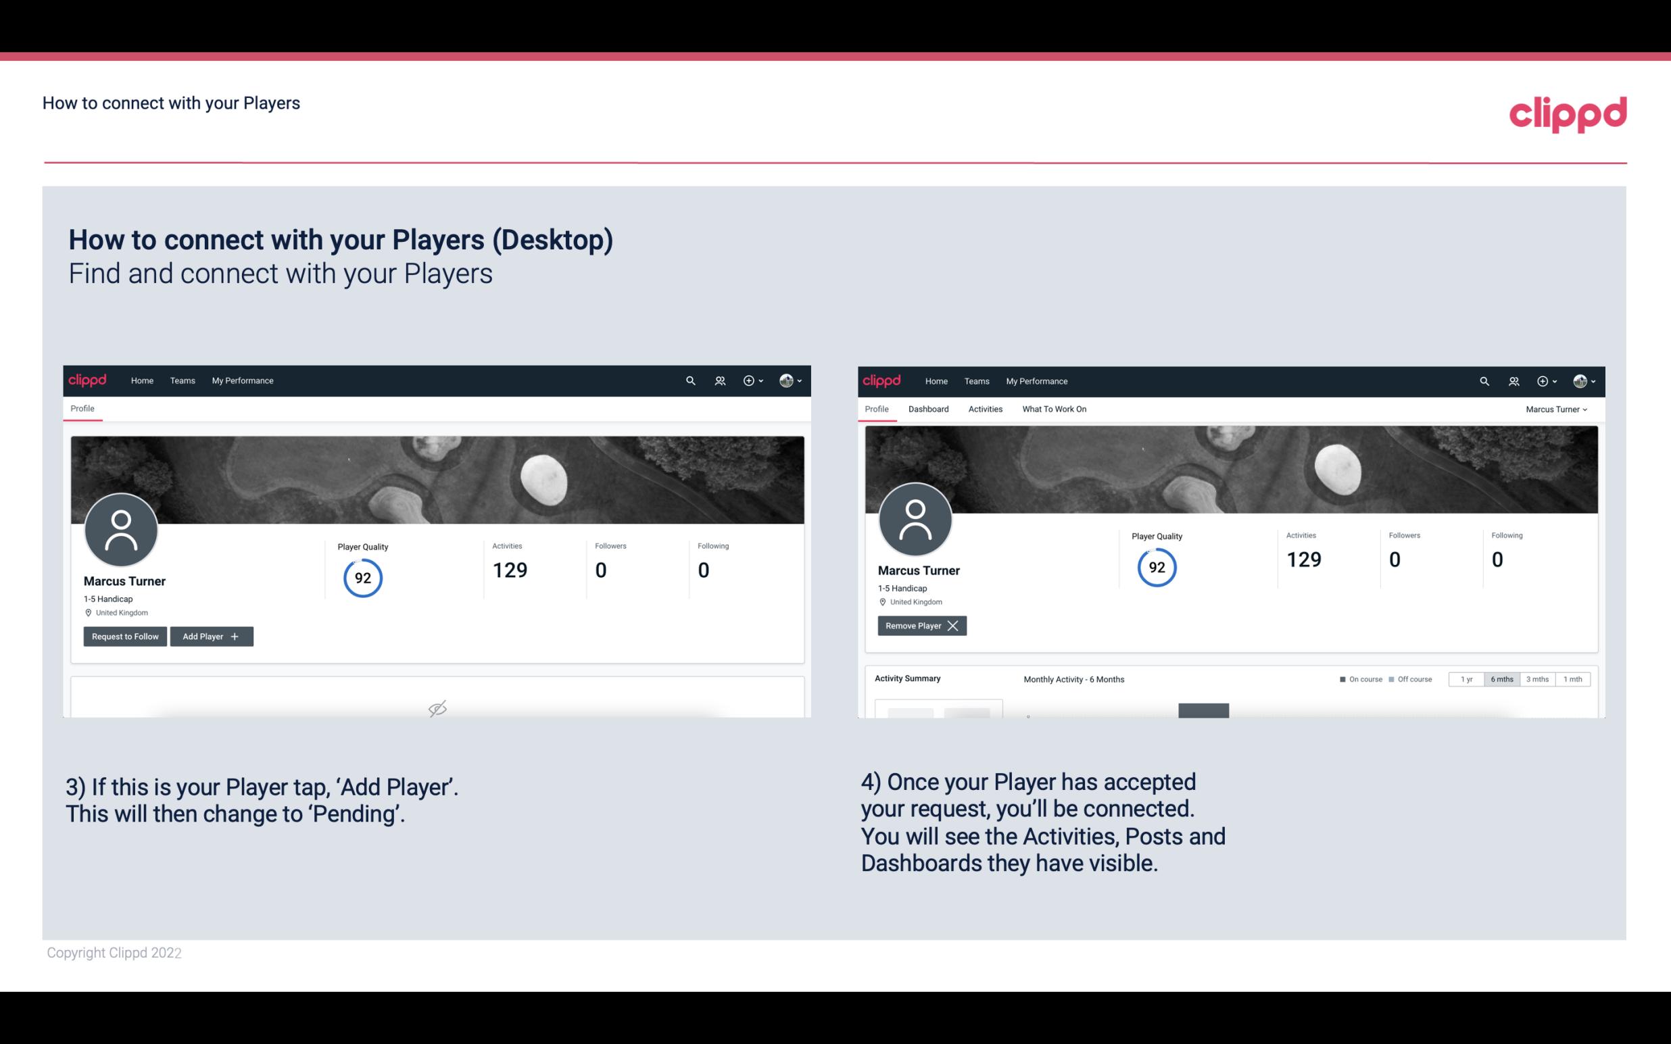Select the '3 mths' time filter dropdown

[x=1539, y=678]
